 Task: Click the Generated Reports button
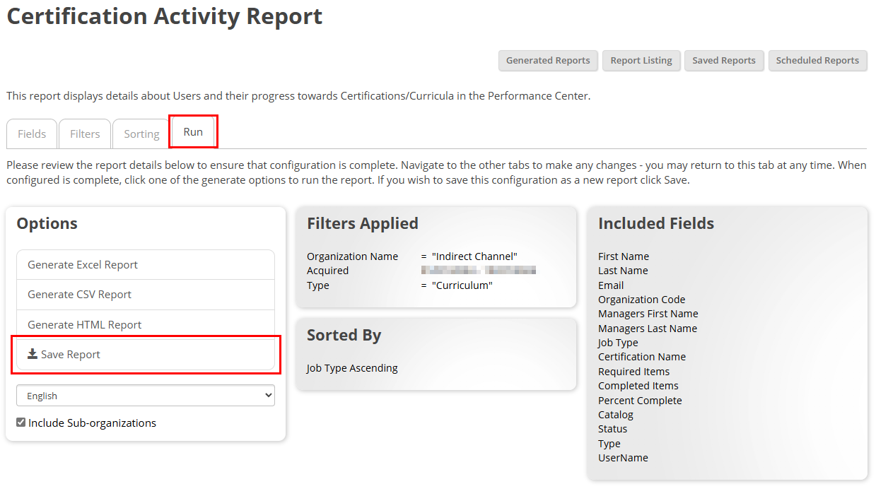(547, 61)
